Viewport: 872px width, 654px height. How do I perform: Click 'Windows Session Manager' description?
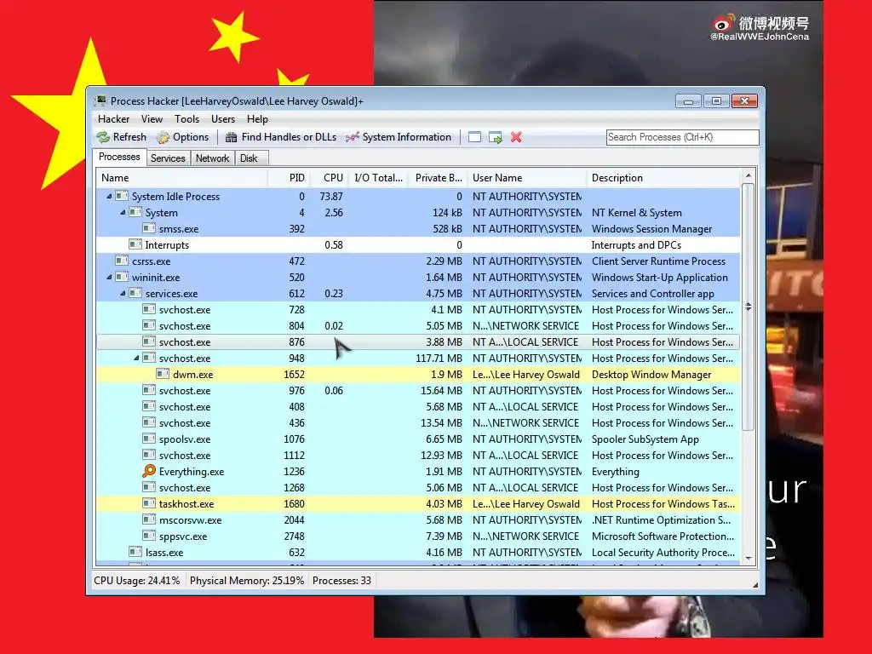coord(651,229)
